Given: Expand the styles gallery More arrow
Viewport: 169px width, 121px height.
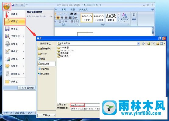Looking at the screenshot, I should (x=118, y=21).
